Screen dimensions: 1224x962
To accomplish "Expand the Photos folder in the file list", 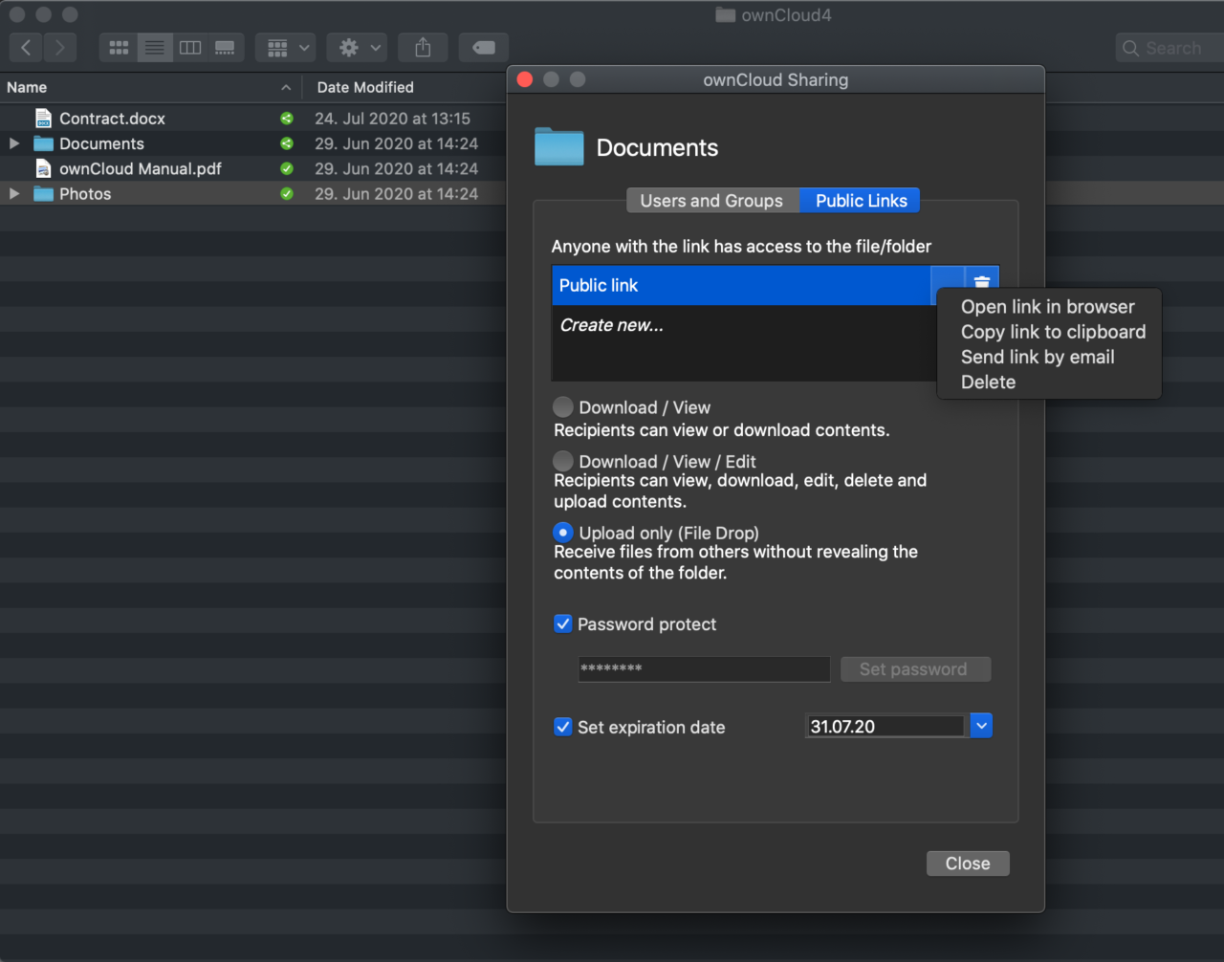I will [12, 193].
